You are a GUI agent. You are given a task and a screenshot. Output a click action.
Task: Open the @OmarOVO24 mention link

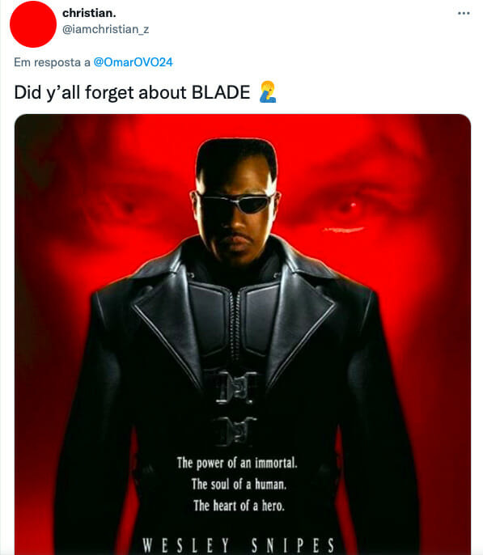coord(133,62)
